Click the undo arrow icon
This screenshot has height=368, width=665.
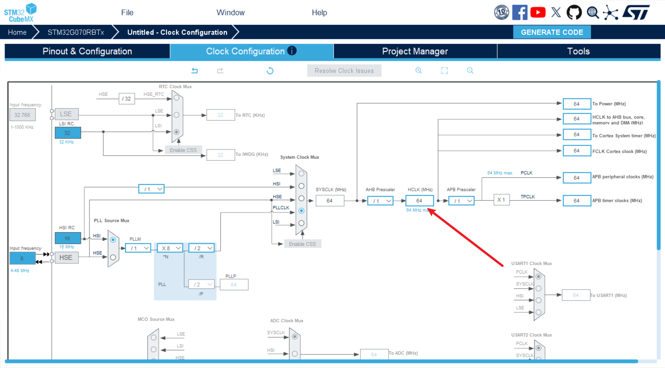pos(195,71)
